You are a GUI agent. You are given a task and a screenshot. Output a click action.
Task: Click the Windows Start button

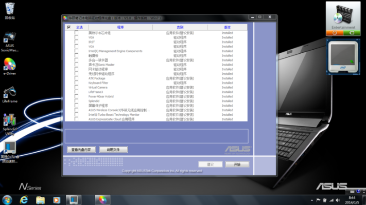click(7, 199)
